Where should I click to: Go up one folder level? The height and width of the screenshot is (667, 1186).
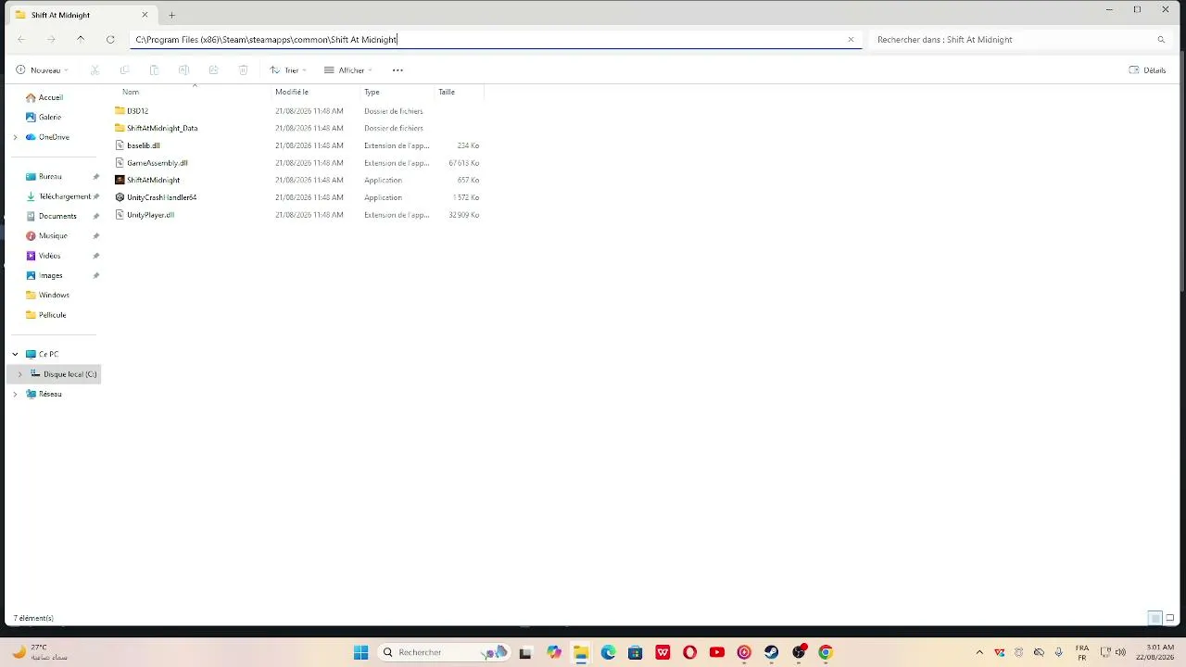pos(81,39)
